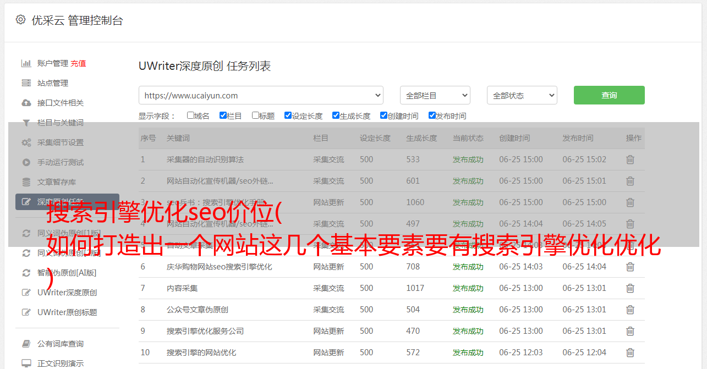Click keyword 搜索引擎优化服务公司

tap(205, 331)
